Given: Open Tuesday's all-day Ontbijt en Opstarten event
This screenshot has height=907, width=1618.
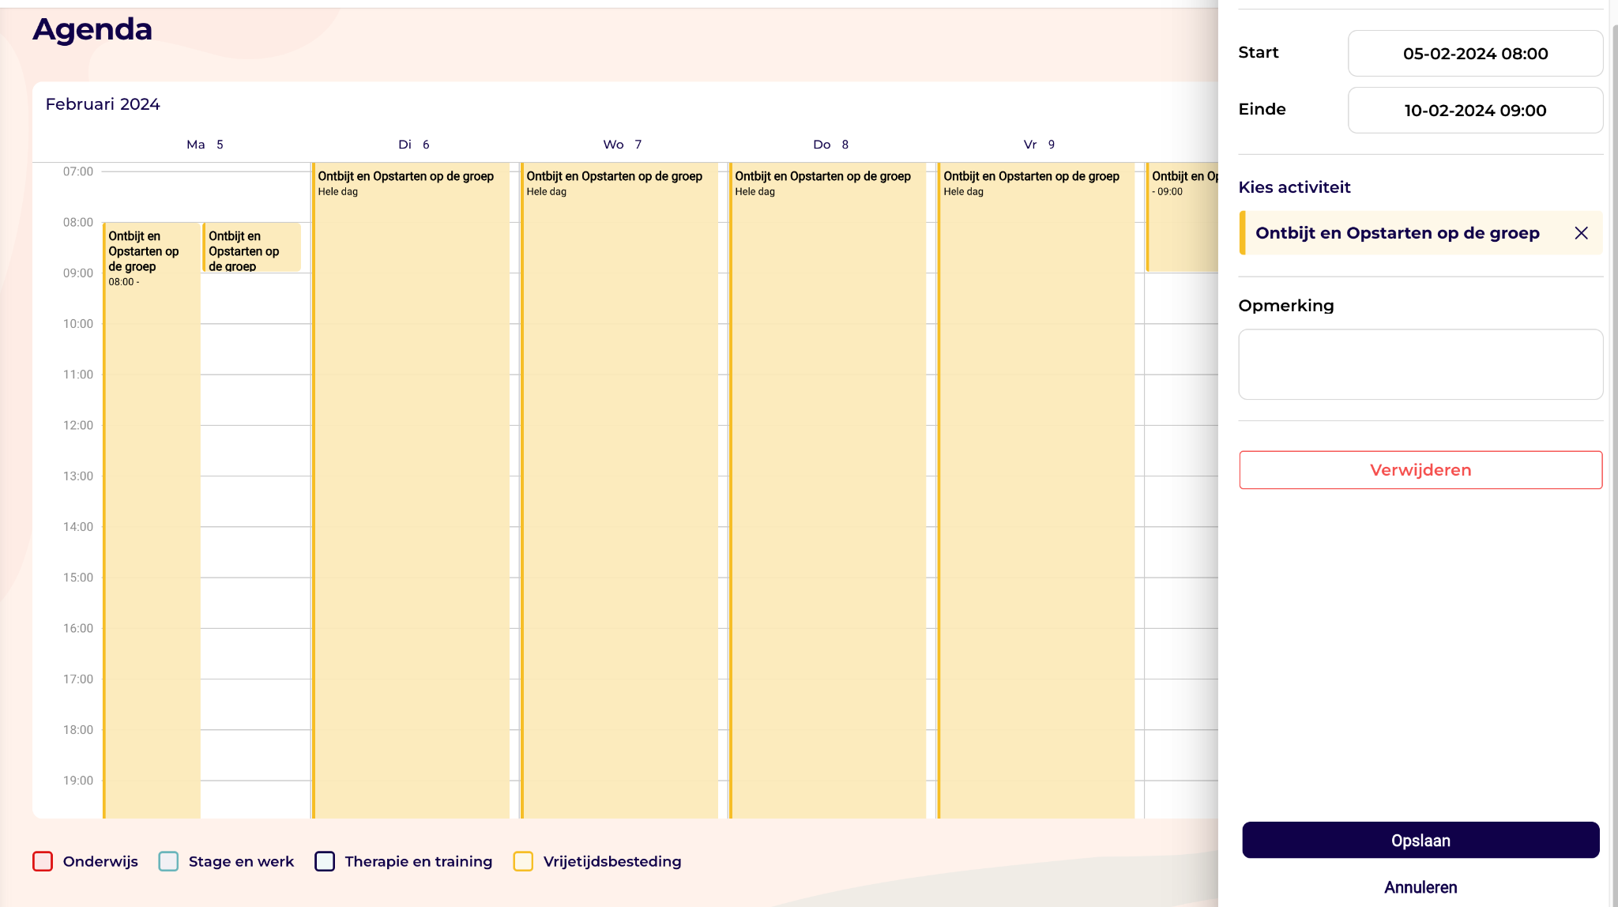Looking at the screenshot, I should pos(411,490).
